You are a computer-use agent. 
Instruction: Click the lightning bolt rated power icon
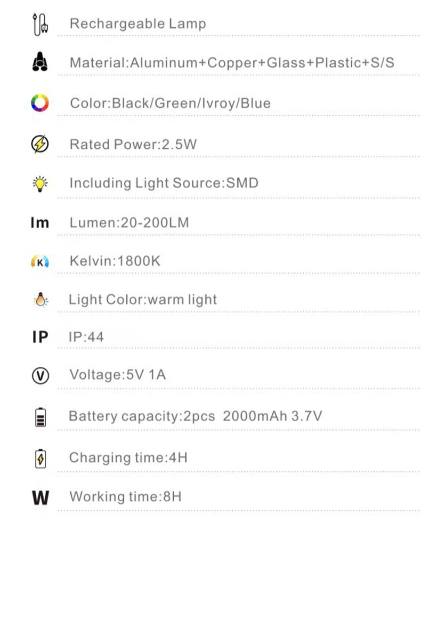(x=40, y=144)
